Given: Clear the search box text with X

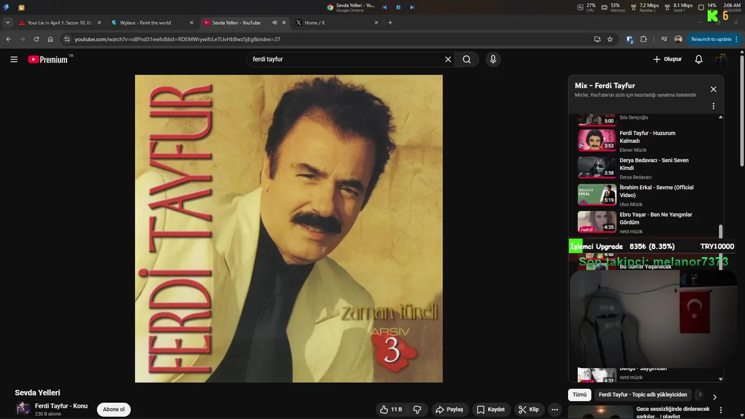Looking at the screenshot, I should 448,59.
